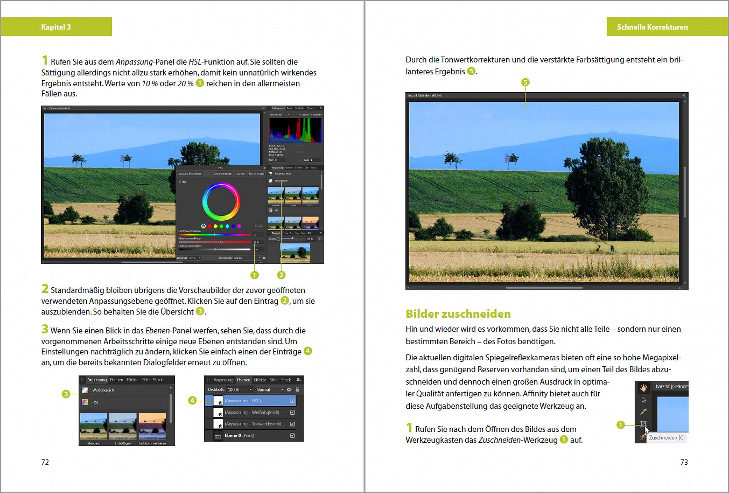Click the lock icon in Ebenen panel
The width and height of the screenshot is (729, 493).
tap(297, 389)
